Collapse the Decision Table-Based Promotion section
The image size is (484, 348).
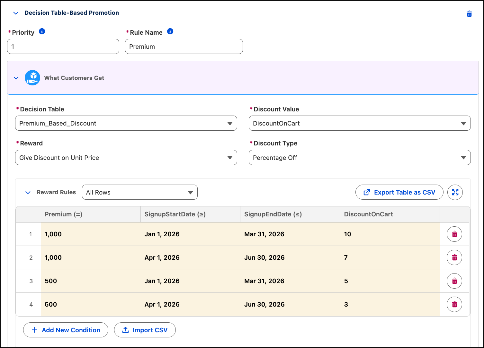pyautogui.click(x=15, y=13)
